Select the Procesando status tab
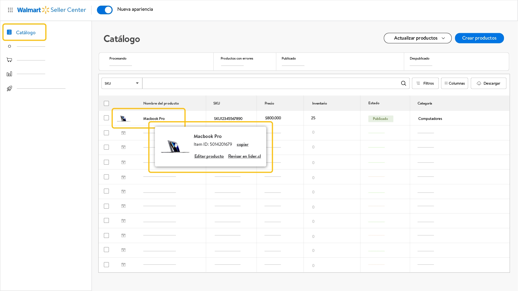The image size is (518, 291). tap(156, 62)
